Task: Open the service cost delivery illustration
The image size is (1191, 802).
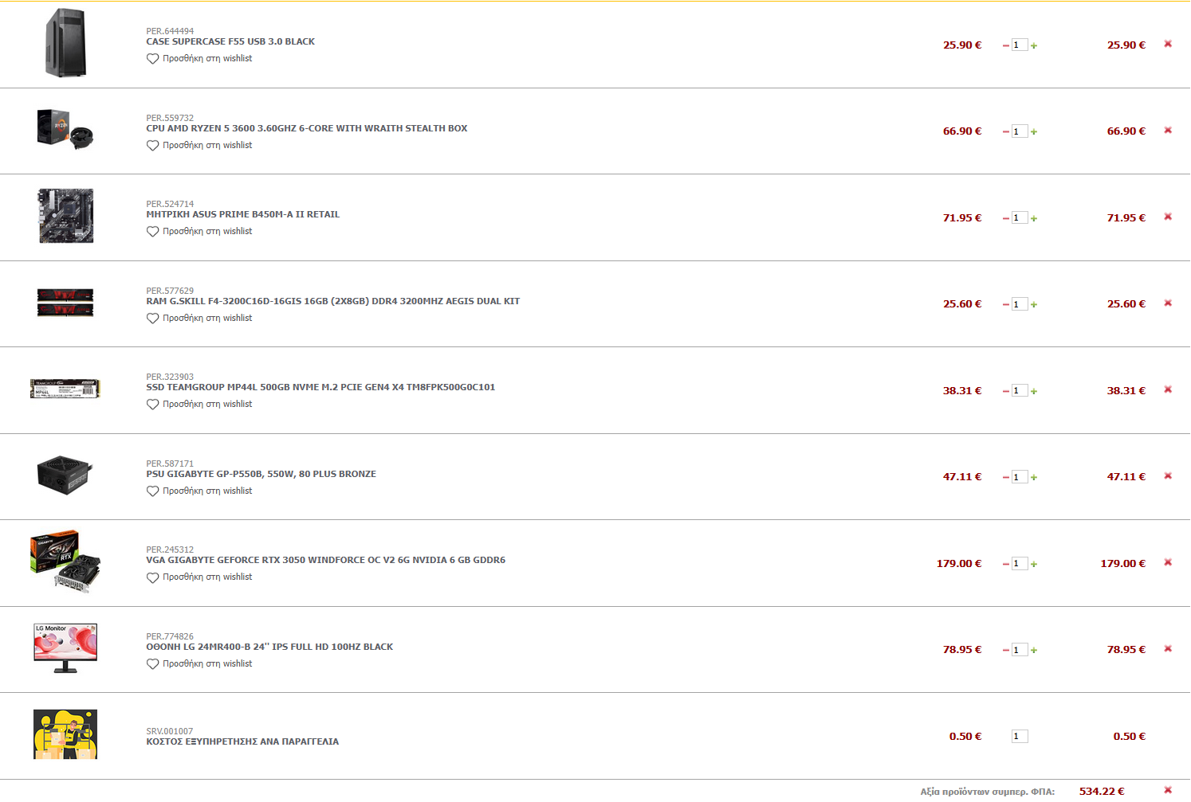Action: [65, 734]
